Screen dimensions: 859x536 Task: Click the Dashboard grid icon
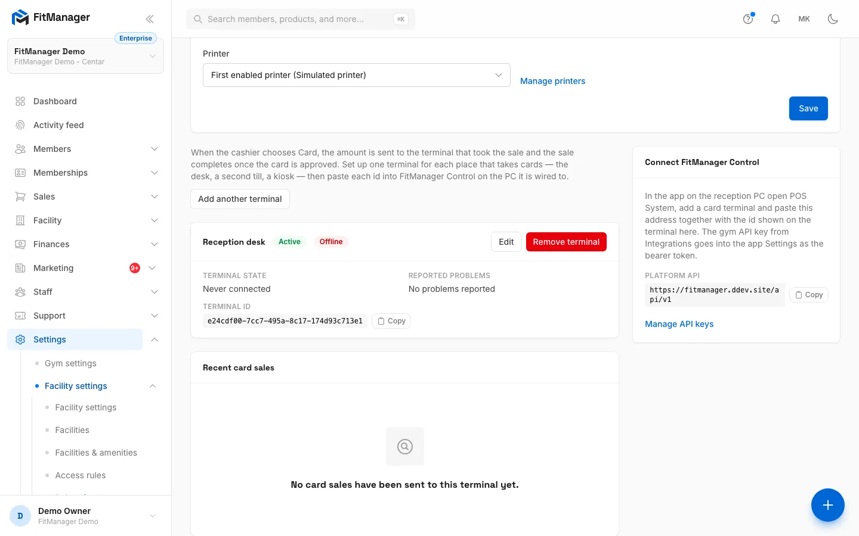pyautogui.click(x=20, y=101)
